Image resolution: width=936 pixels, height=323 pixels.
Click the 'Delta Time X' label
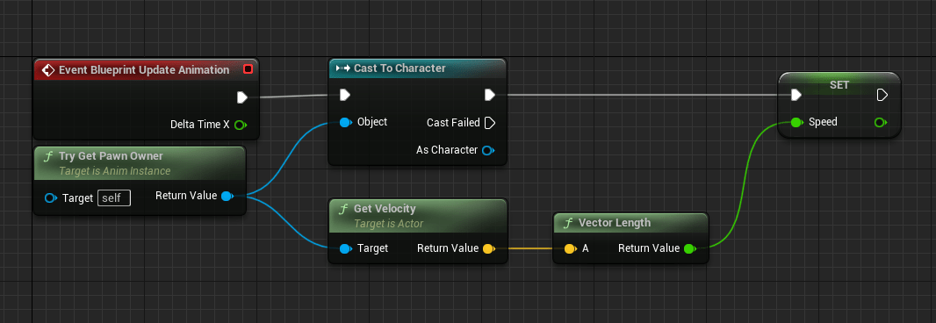(x=200, y=125)
